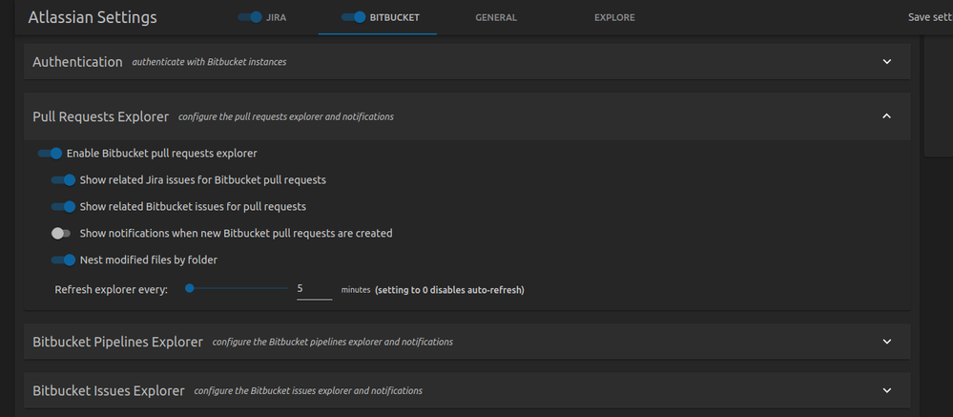Screen dimensions: 953x417
Task: Click the refresh interval slider handle
Action: [x=190, y=289]
